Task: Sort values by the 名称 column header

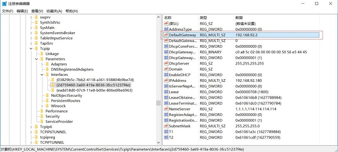Action: coord(168,18)
